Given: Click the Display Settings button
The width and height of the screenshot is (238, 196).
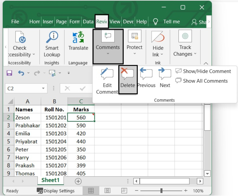Looking at the screenshot, I should 55,191.
